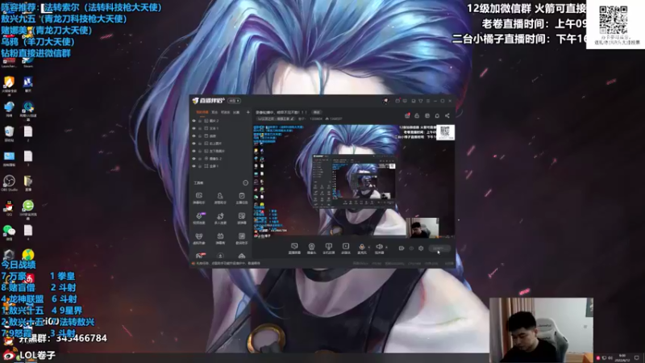Hide the 全屏 1 fullscreen source

(193, 166)
